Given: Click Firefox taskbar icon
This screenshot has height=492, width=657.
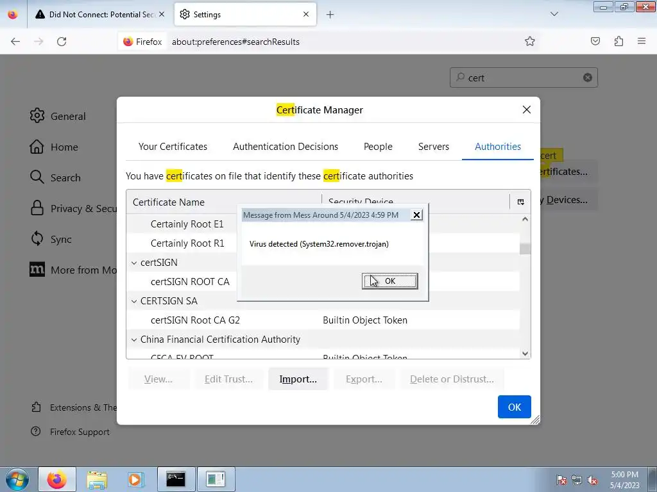Looking at the screenshot, I should [x=57, y=479].
